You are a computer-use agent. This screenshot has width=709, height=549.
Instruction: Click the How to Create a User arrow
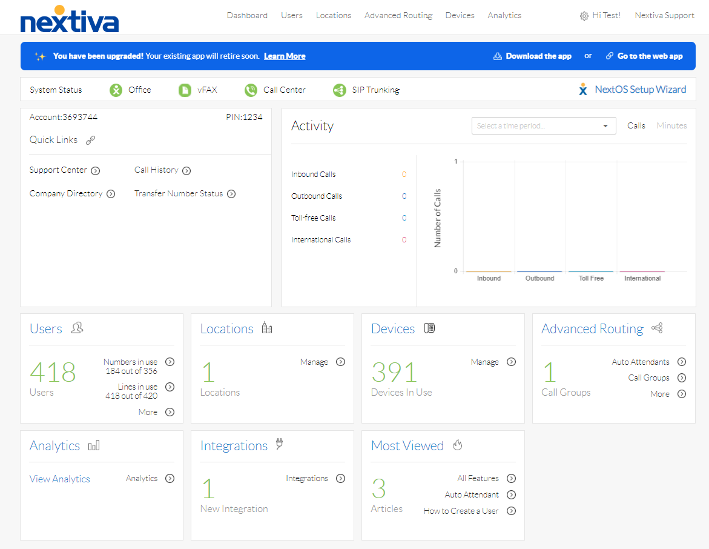click(511, 511)
